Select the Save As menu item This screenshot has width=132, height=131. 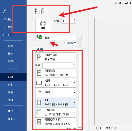(x=12, y=61)
